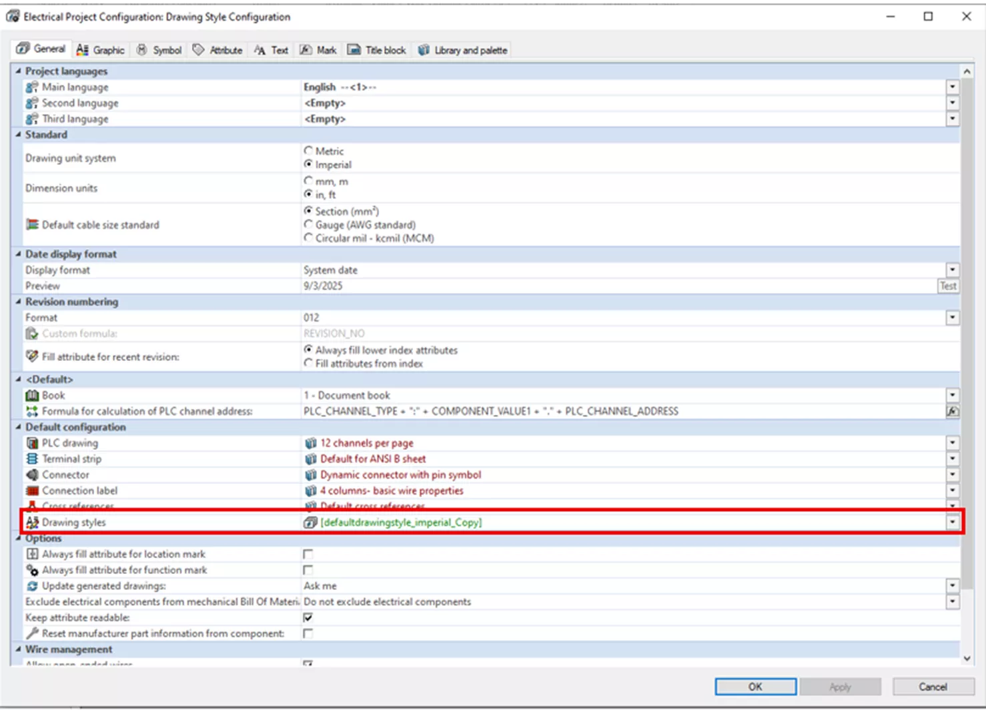Click the Default cable size standard icon
This screenshot has height=710, width=986.
point(31,225)
